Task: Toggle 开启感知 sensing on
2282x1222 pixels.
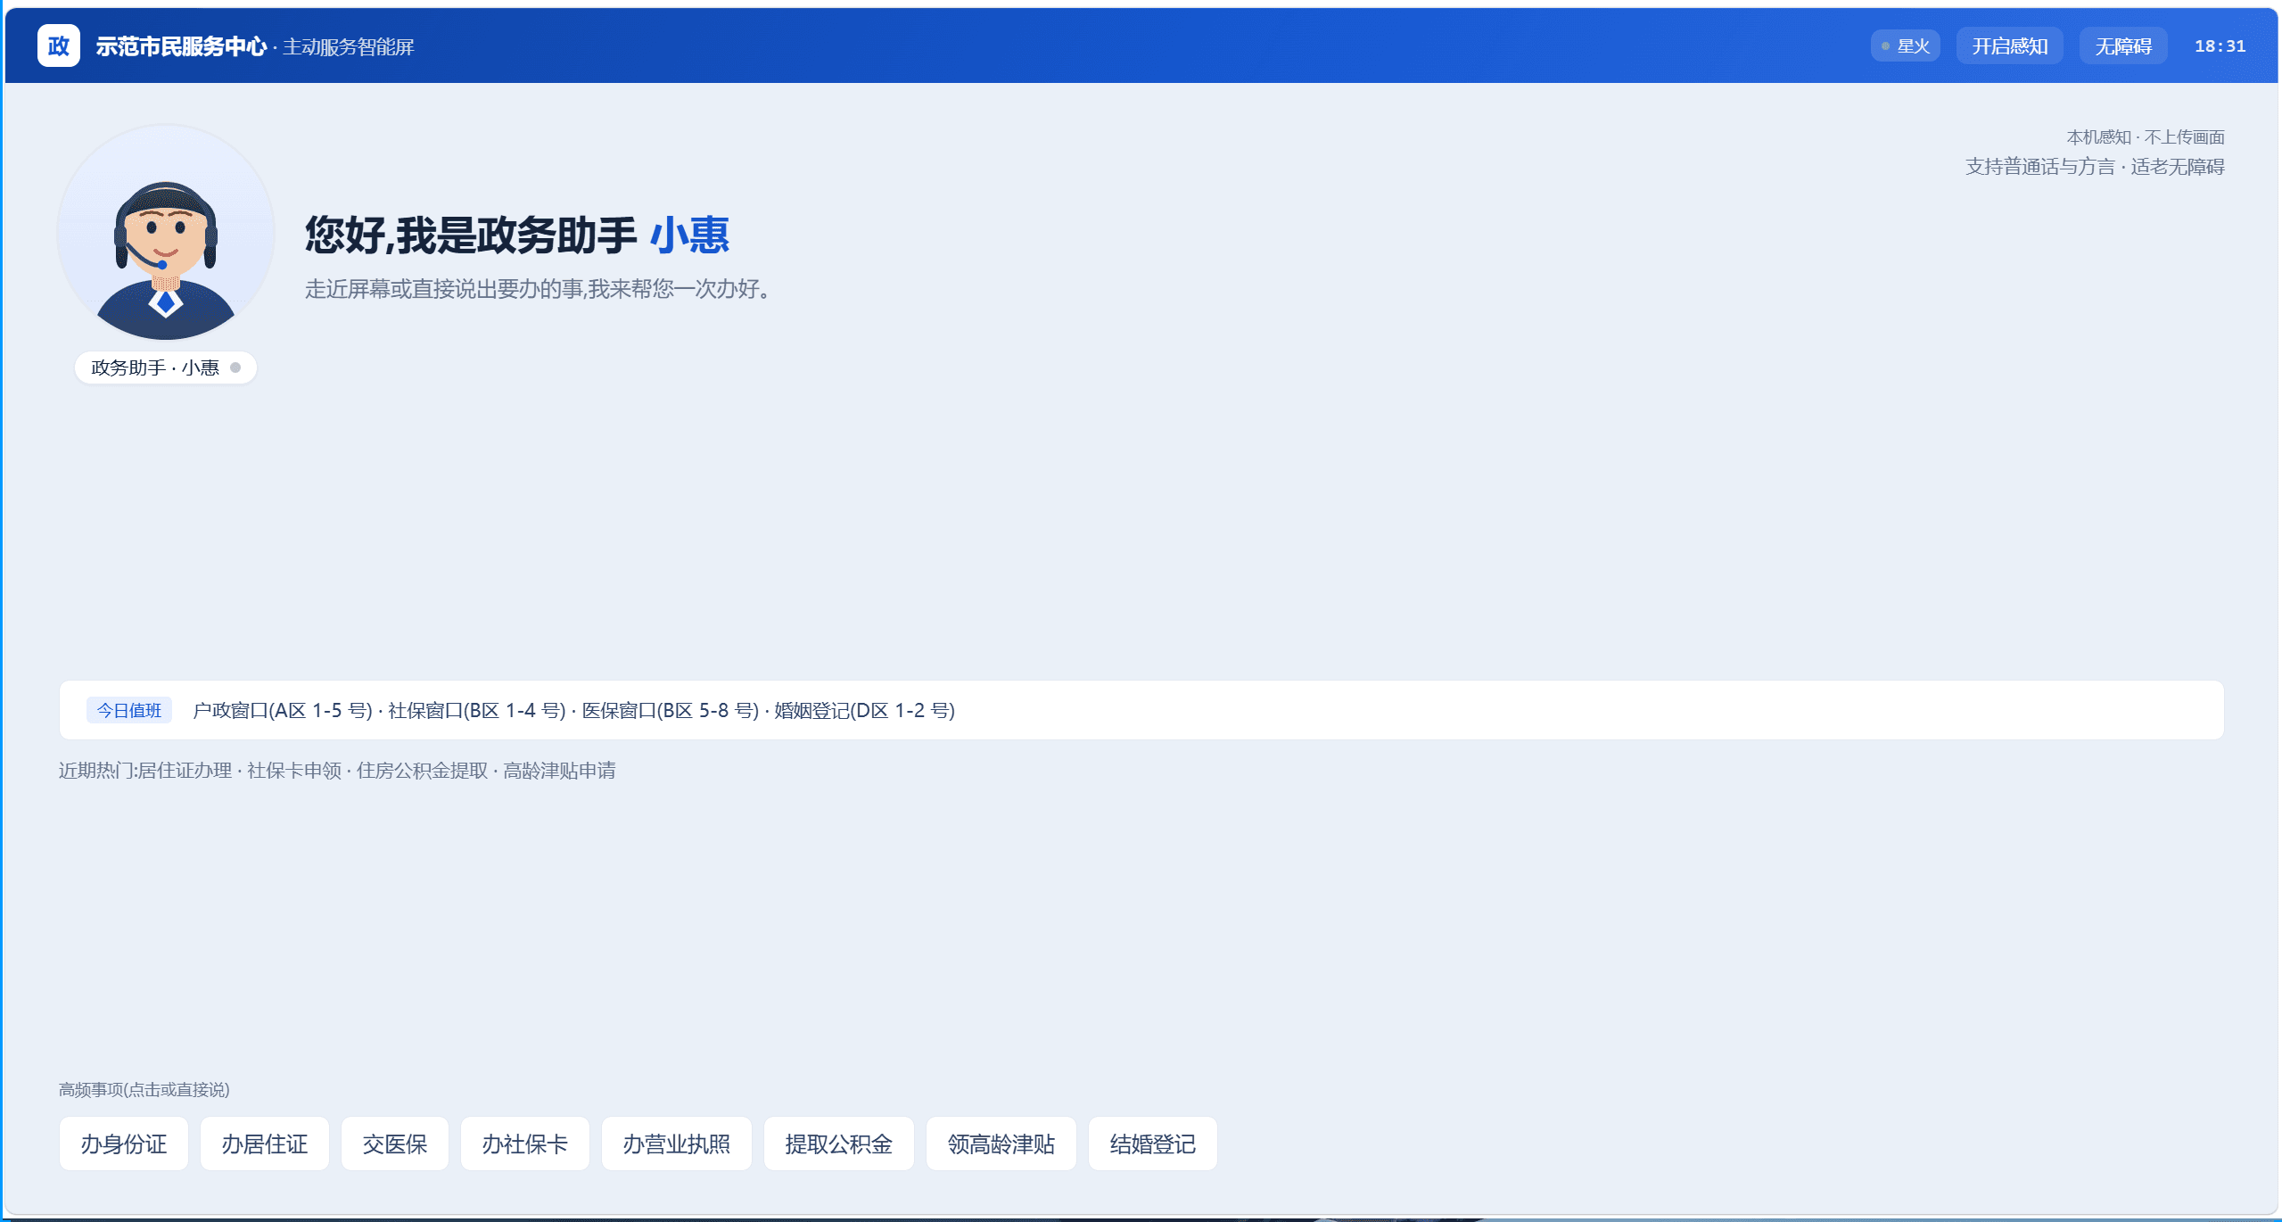Action: click(2009, 45)
